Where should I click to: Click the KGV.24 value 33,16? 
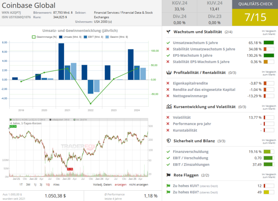(179, 9)
